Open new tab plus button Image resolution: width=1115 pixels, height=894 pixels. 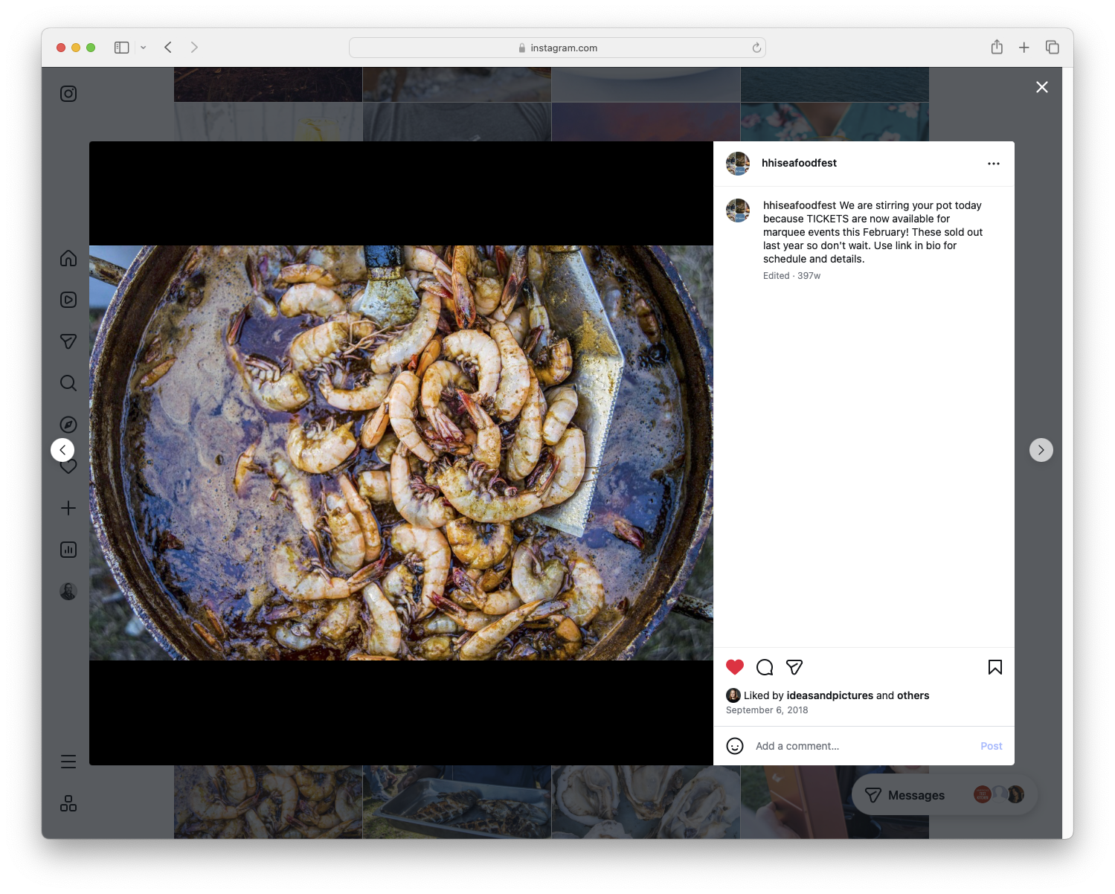coord(1024,48)
